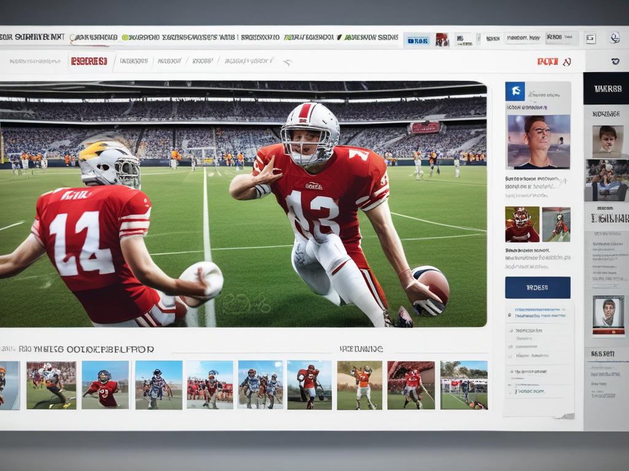Click the green status icon in the browser bar
This screenshot has width=629, height=471.
[x=124, y=37]
